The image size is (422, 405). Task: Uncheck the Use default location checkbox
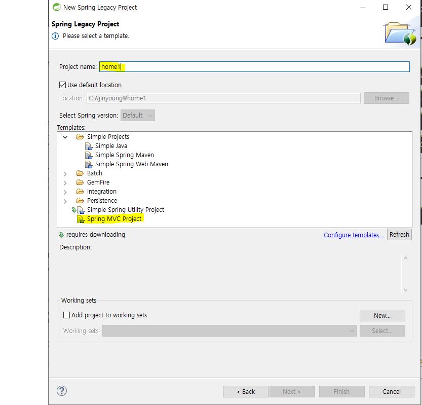point(62,85)
